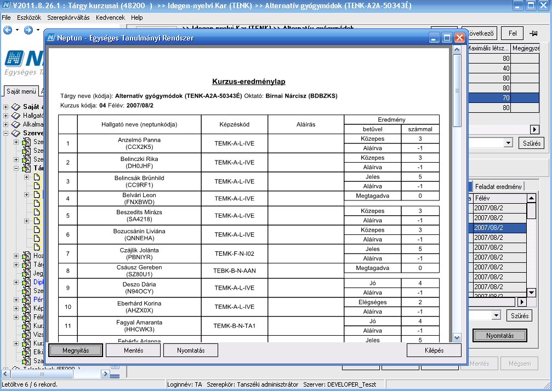Open the File menu
Screen dimensions: 552x391
pyautogui.click(x=6, y=18)
